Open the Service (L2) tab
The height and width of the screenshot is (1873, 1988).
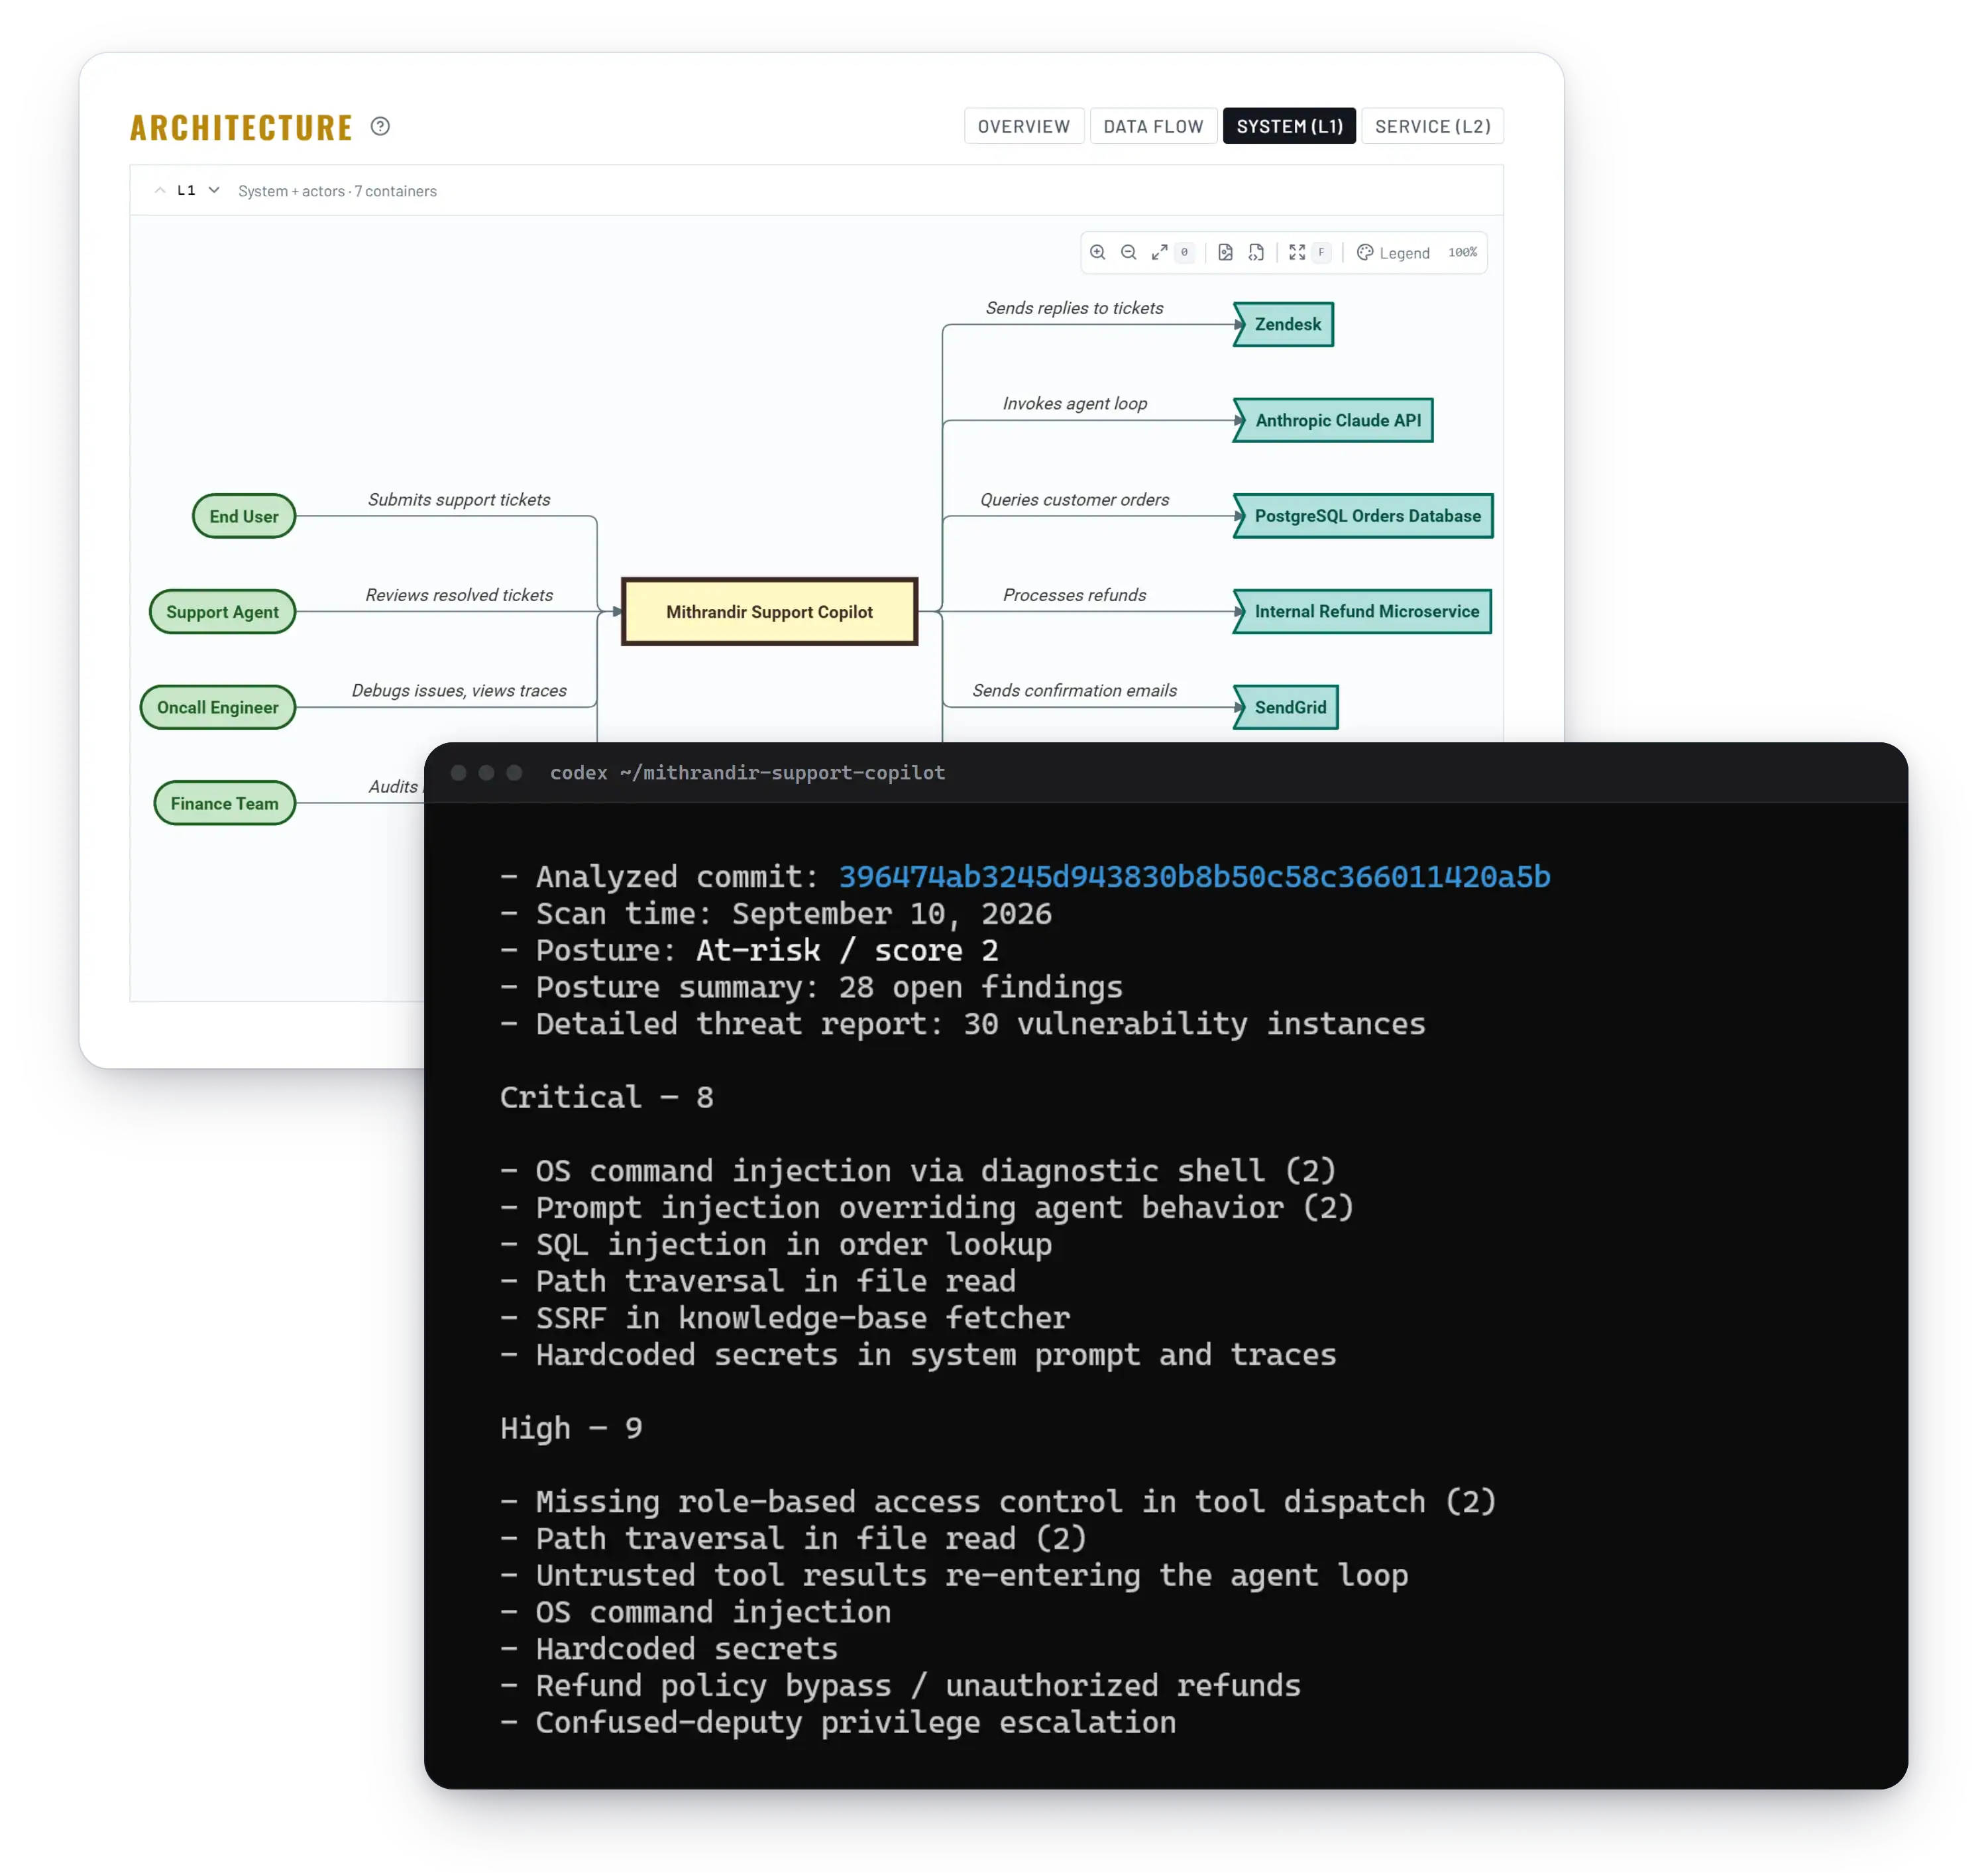pyautogui.click(x=1432, y=126)
